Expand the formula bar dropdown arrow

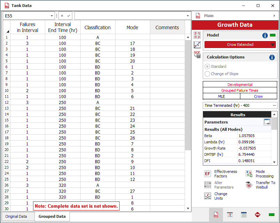(x=188, y=16)
